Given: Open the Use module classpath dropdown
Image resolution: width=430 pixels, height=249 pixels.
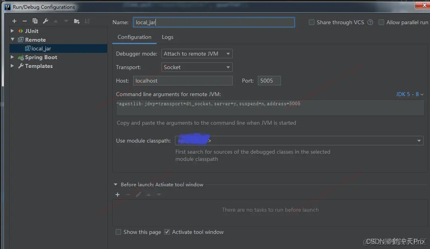Looking at the screenshot, I should (x=299, y=141).
